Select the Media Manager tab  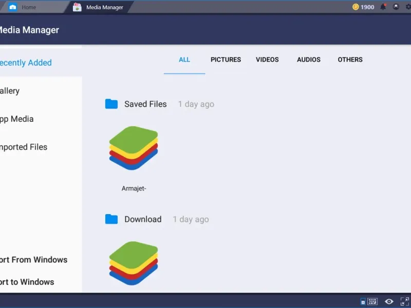(100, 7)
